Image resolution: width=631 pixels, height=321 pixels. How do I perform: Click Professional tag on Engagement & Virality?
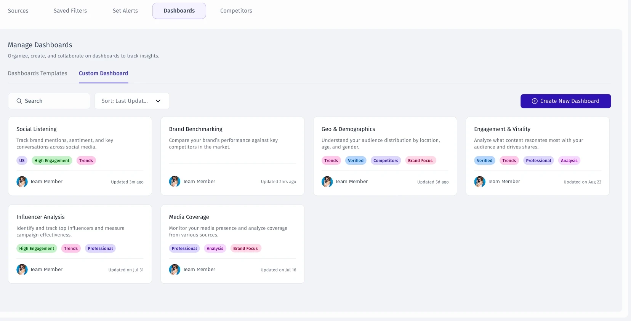(538, 161)
